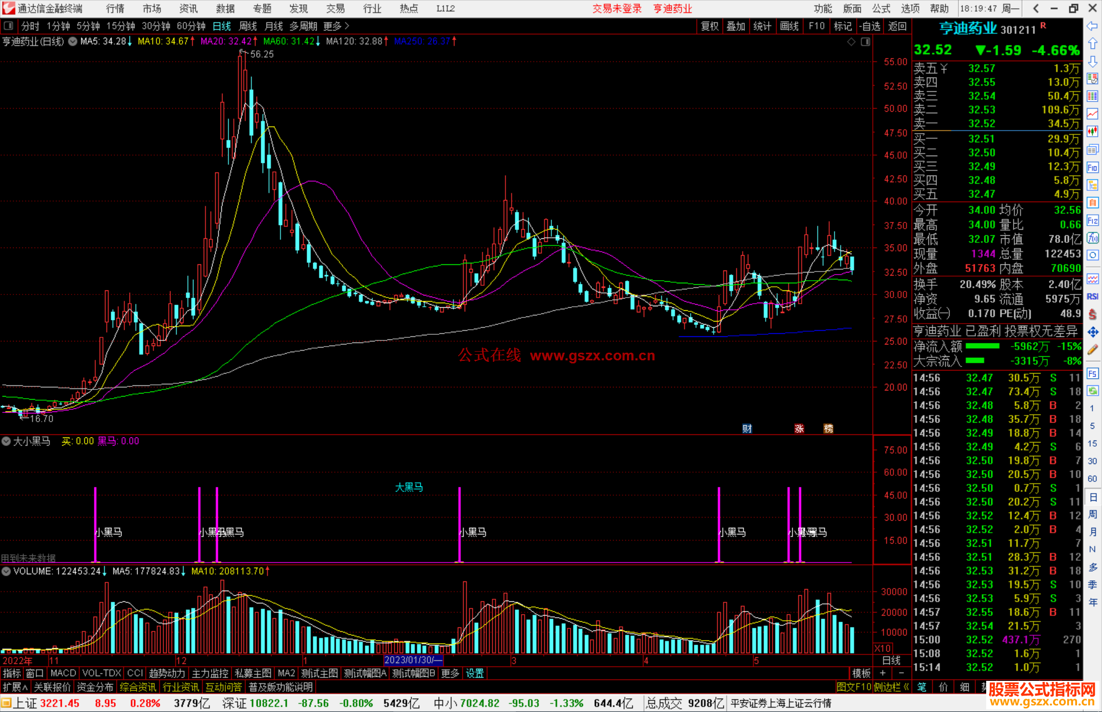Viewport: 1102px width, 712px height.
Task: Expand the 扩展 panel at bottom left
Action: click(15, 687)
